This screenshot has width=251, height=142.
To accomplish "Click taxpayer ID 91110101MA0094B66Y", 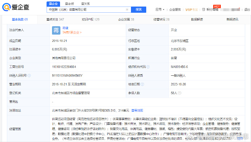I will click(67, 75).
